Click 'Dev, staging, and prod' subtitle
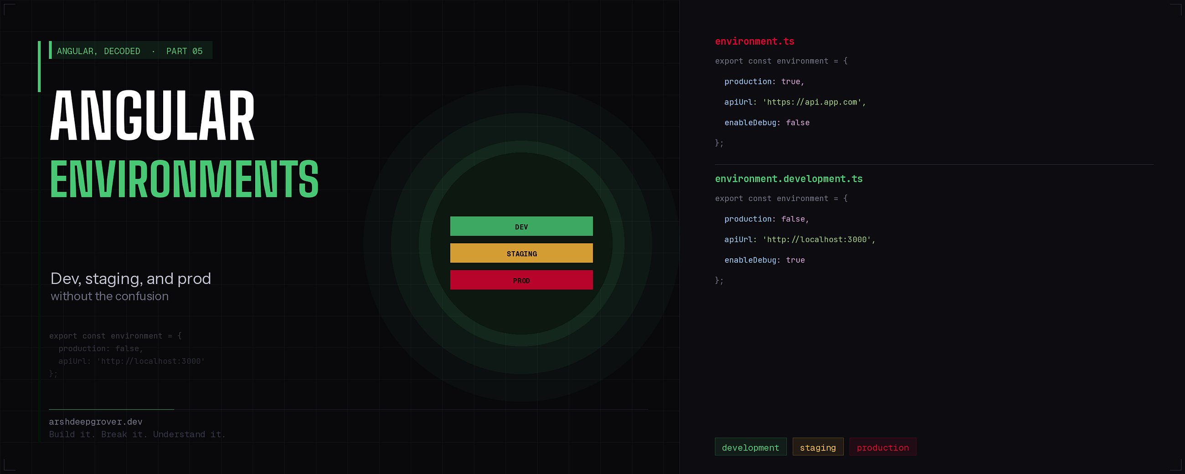 (x=131, y=278)
